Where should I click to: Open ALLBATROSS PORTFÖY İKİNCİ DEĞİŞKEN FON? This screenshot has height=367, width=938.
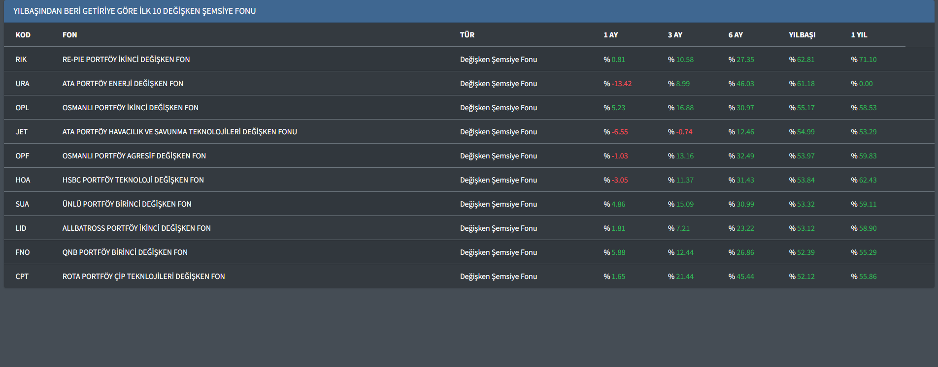[x=136, y=228]
